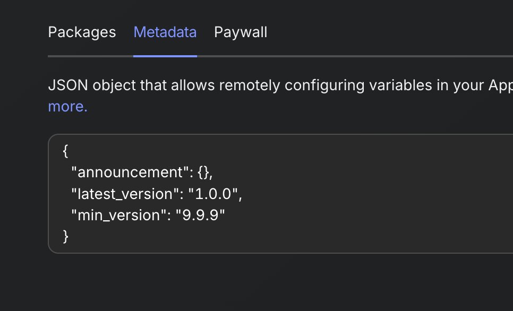Click the empty {} announcement object
Screen dimensions: 513x311
pos(203,172)
